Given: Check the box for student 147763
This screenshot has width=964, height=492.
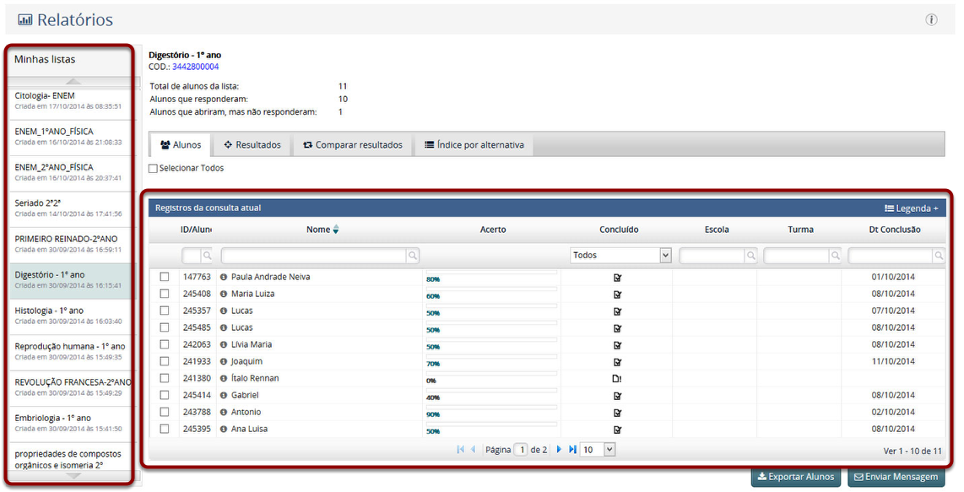Looking at the screenshot, I should coord(165,278).
